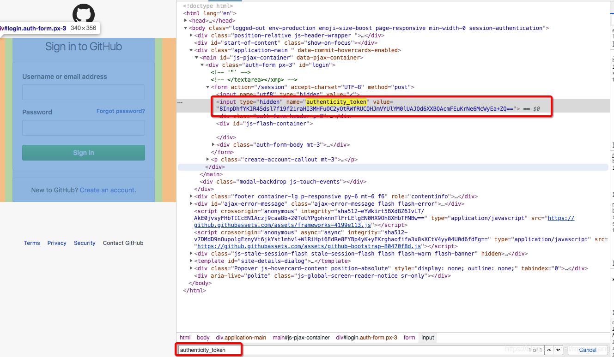Expand the js-stale-session-flash div node

pos(191,254)
